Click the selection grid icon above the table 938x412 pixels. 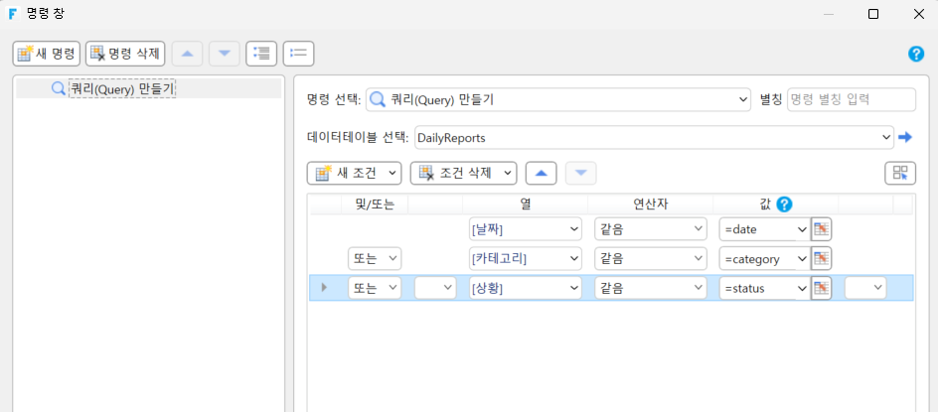899,174
